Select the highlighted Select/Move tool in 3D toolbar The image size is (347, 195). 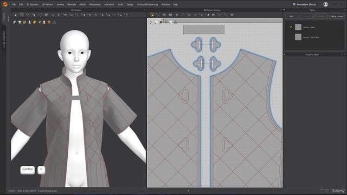pyautogui.click(x=22, y=15)
